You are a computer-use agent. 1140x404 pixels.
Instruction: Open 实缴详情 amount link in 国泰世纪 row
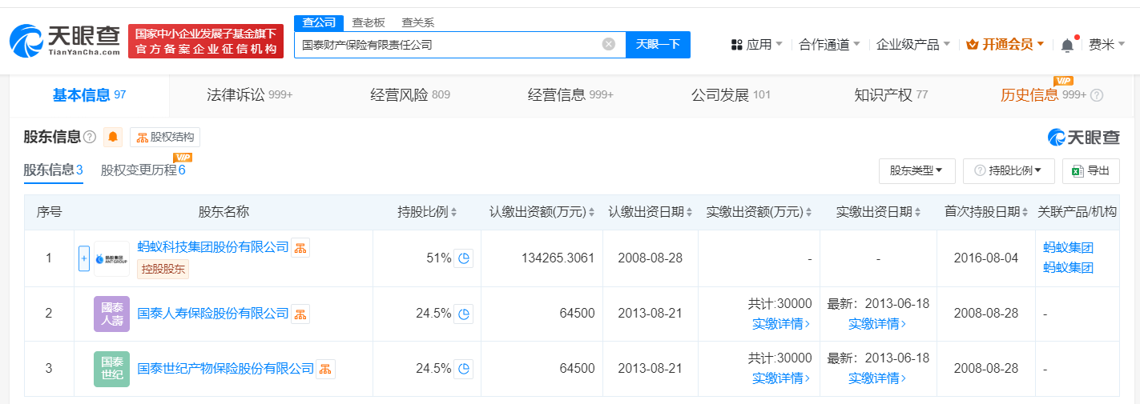[781, 378]
